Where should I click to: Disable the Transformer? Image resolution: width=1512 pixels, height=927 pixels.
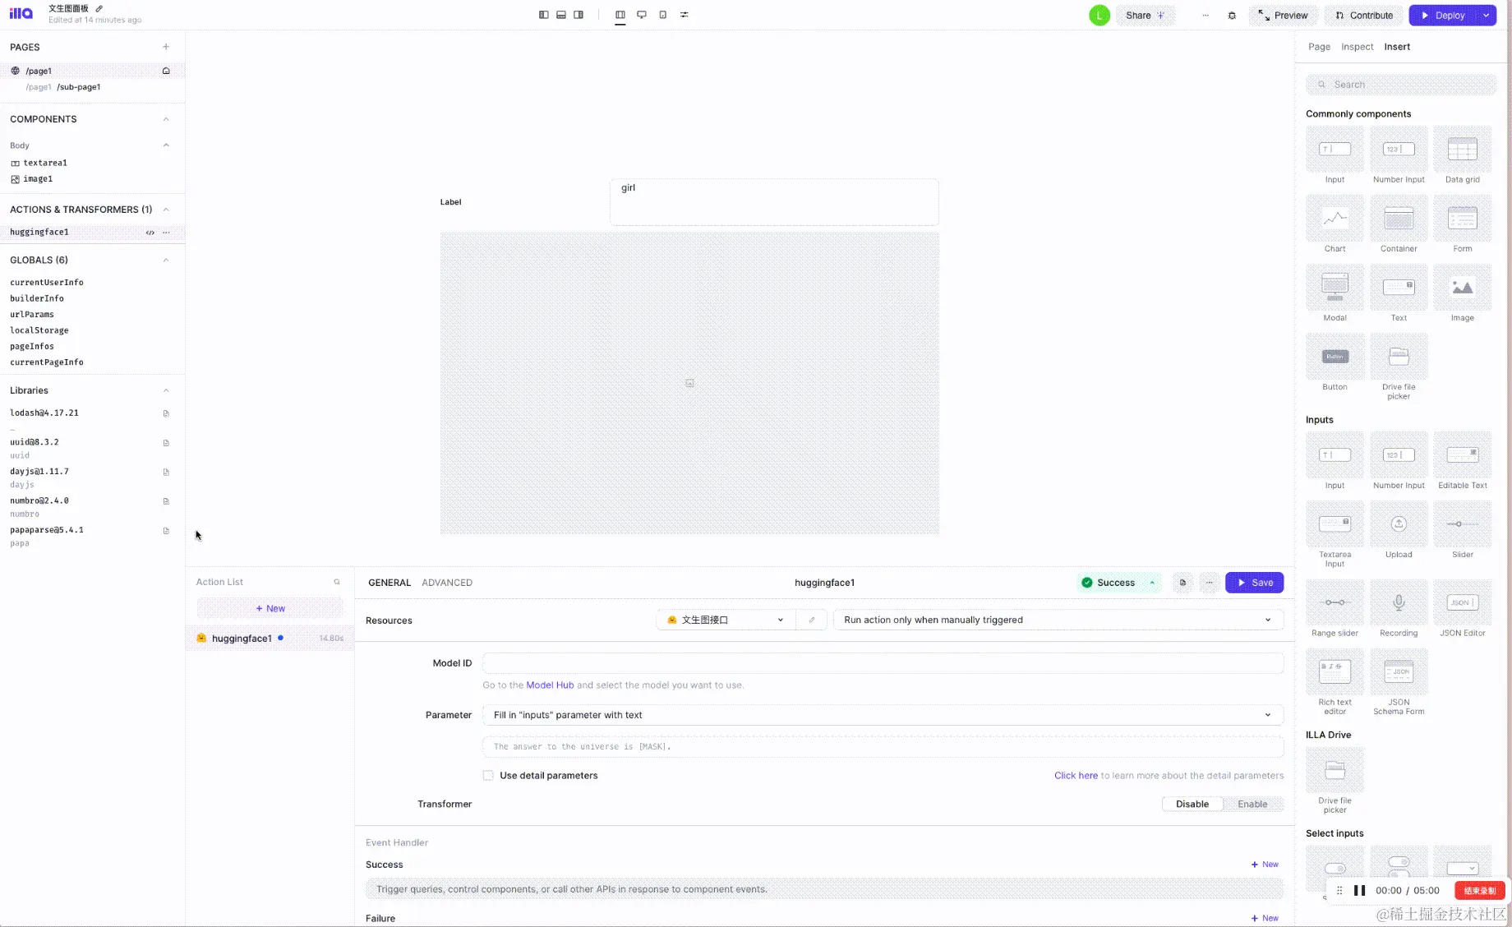[x=1192, y=804]
